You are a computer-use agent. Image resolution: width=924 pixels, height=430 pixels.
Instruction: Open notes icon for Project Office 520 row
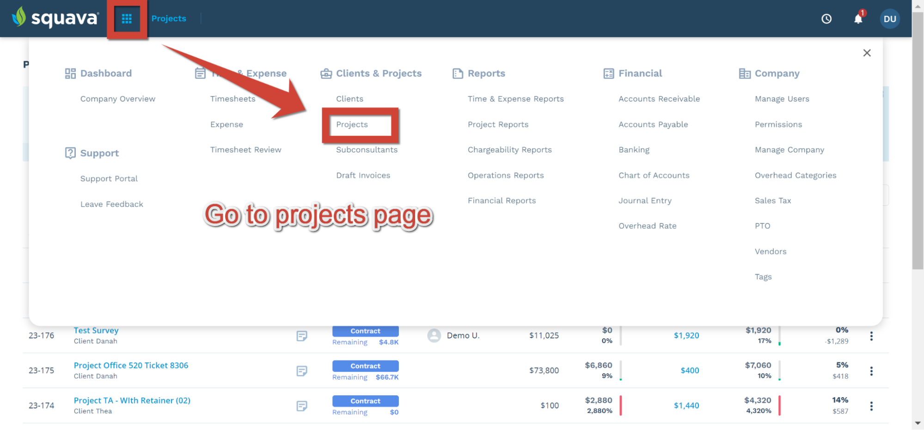tap(302, 371)
